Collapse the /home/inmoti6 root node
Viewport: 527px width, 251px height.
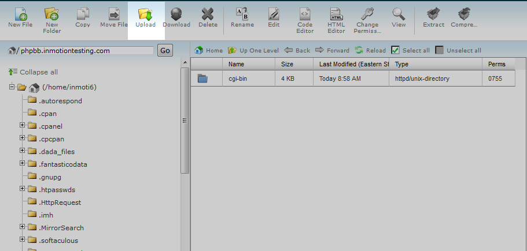point(12,87)
